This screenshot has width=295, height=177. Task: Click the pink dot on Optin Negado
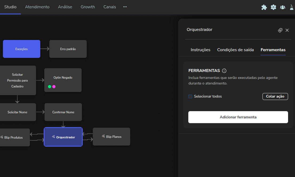pyautogui.click(x=54, y=87)
